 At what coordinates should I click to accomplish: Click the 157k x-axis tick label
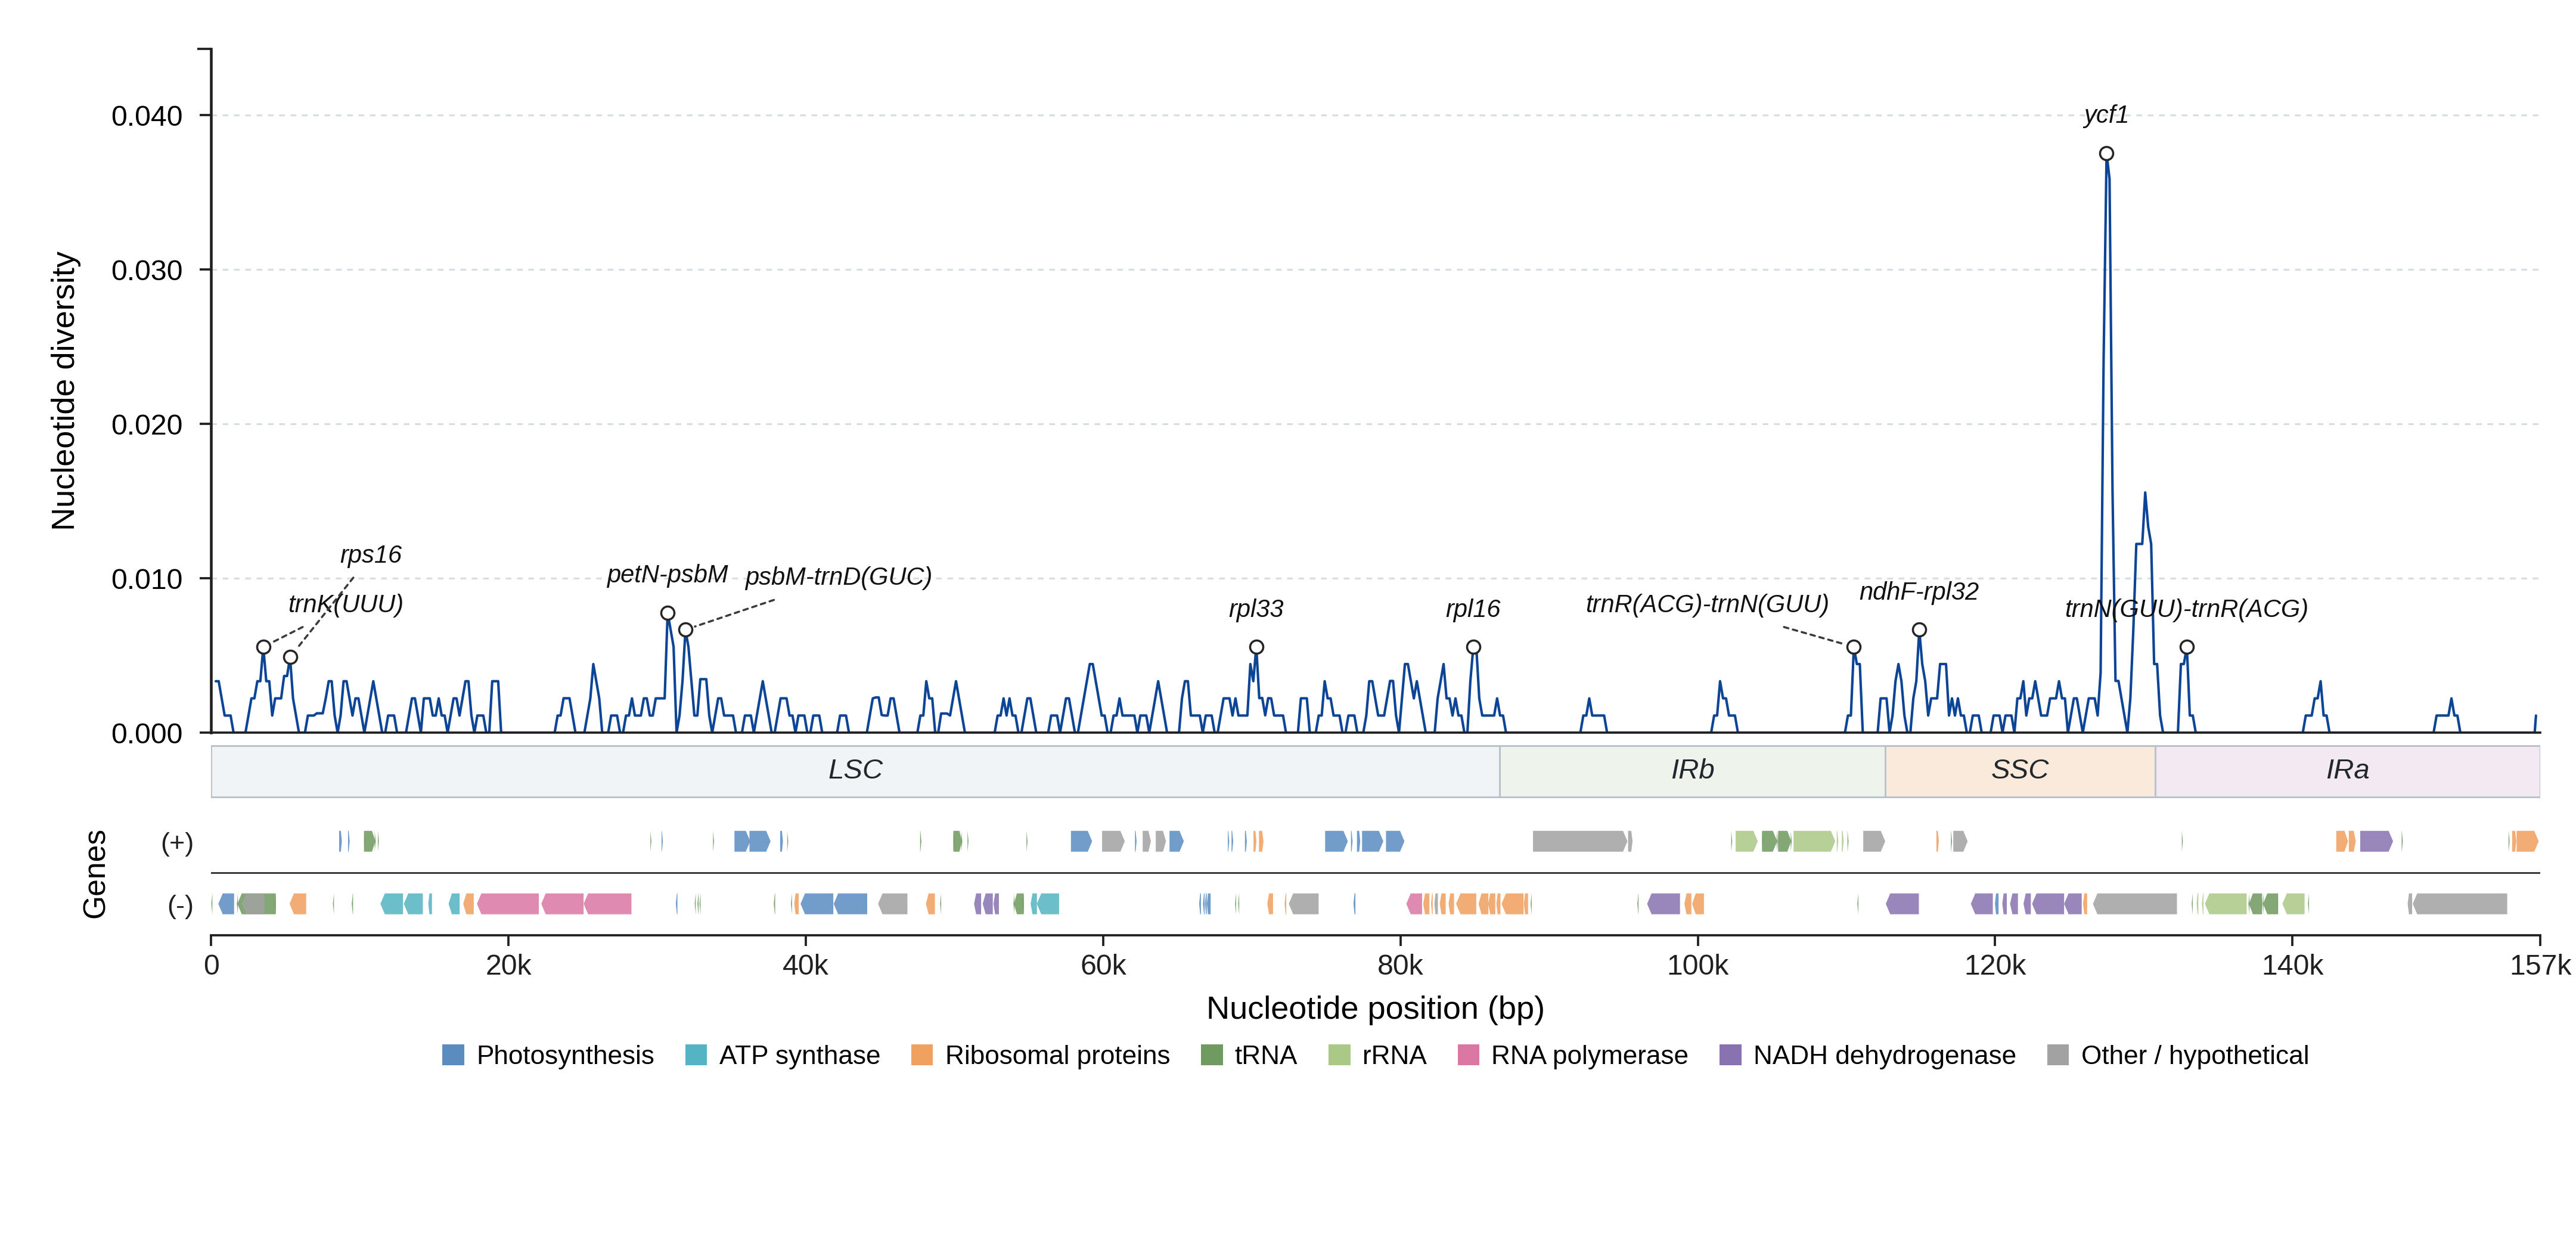pos(2540,966)
